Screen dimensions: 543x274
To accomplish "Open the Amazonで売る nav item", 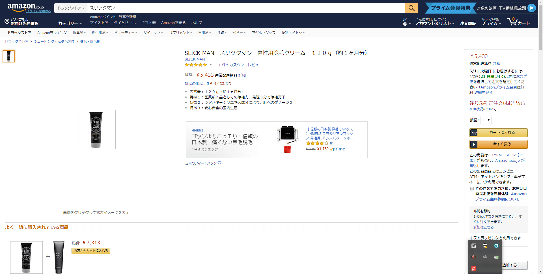I will pyautogui.click(x=173, y=23).
